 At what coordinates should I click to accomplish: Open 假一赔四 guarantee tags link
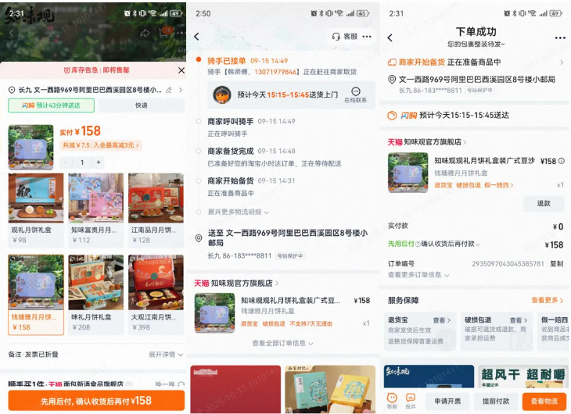coord(474,185)
